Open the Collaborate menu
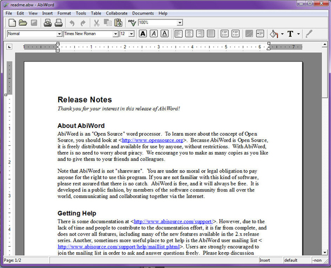331x268 pixels. 117,13
